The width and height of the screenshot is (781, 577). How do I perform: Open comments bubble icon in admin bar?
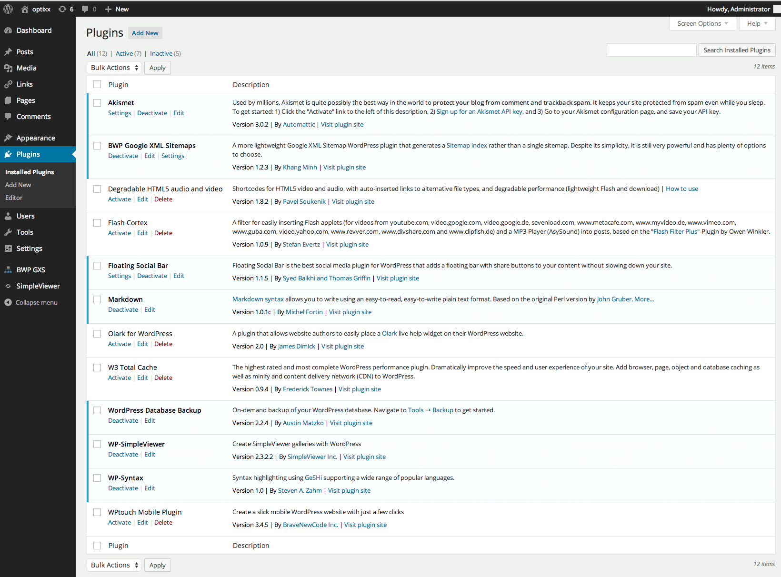click(x=85, y=9)
